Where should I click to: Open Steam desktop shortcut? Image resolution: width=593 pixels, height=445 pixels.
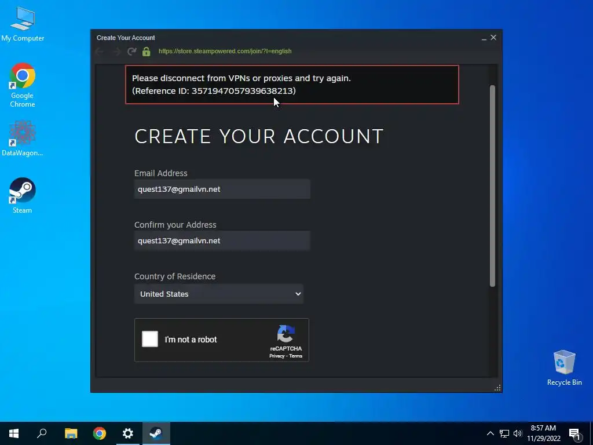(x=23, y=196)
